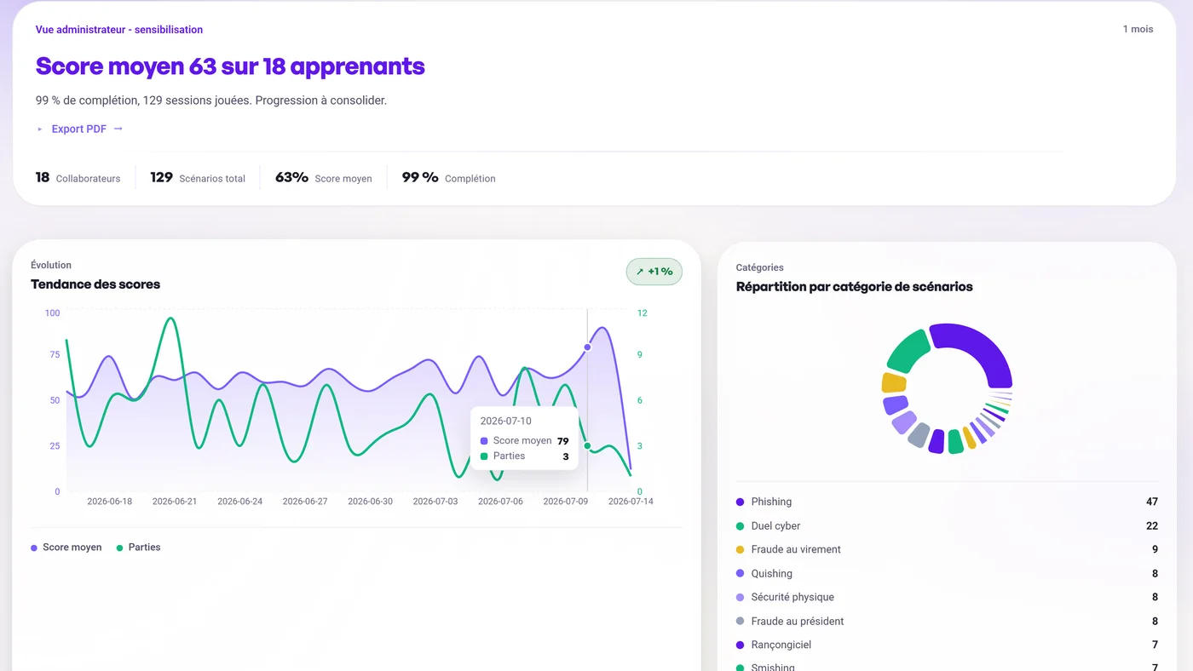
Task: Click the green Parties data point on the chart line
Action: coord(587,445)
